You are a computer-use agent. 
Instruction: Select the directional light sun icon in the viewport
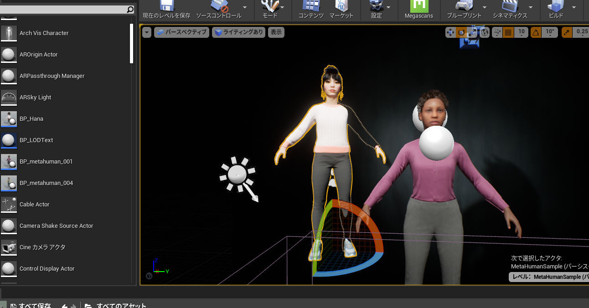coord(237,175)
